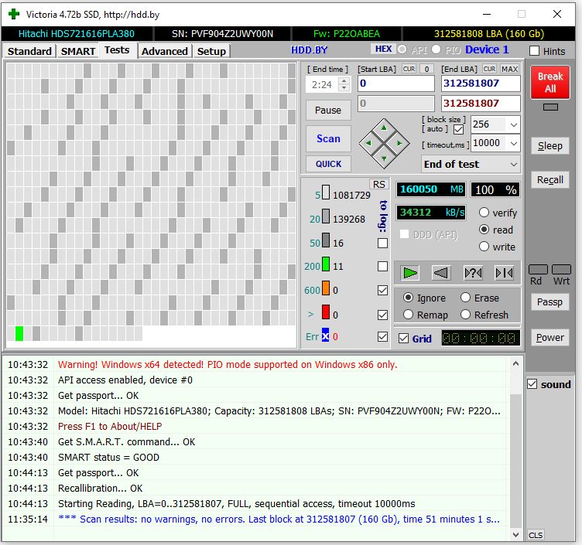The width and height of the screenshot is (582, 545).
Task: Select the Erase radio option
Action: coord(465,298)
